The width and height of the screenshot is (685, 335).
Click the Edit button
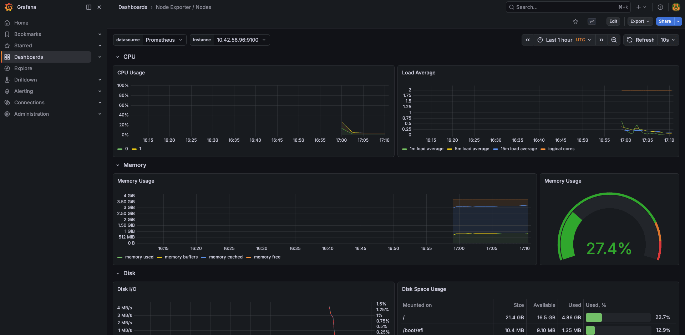[x=613, y=21]
